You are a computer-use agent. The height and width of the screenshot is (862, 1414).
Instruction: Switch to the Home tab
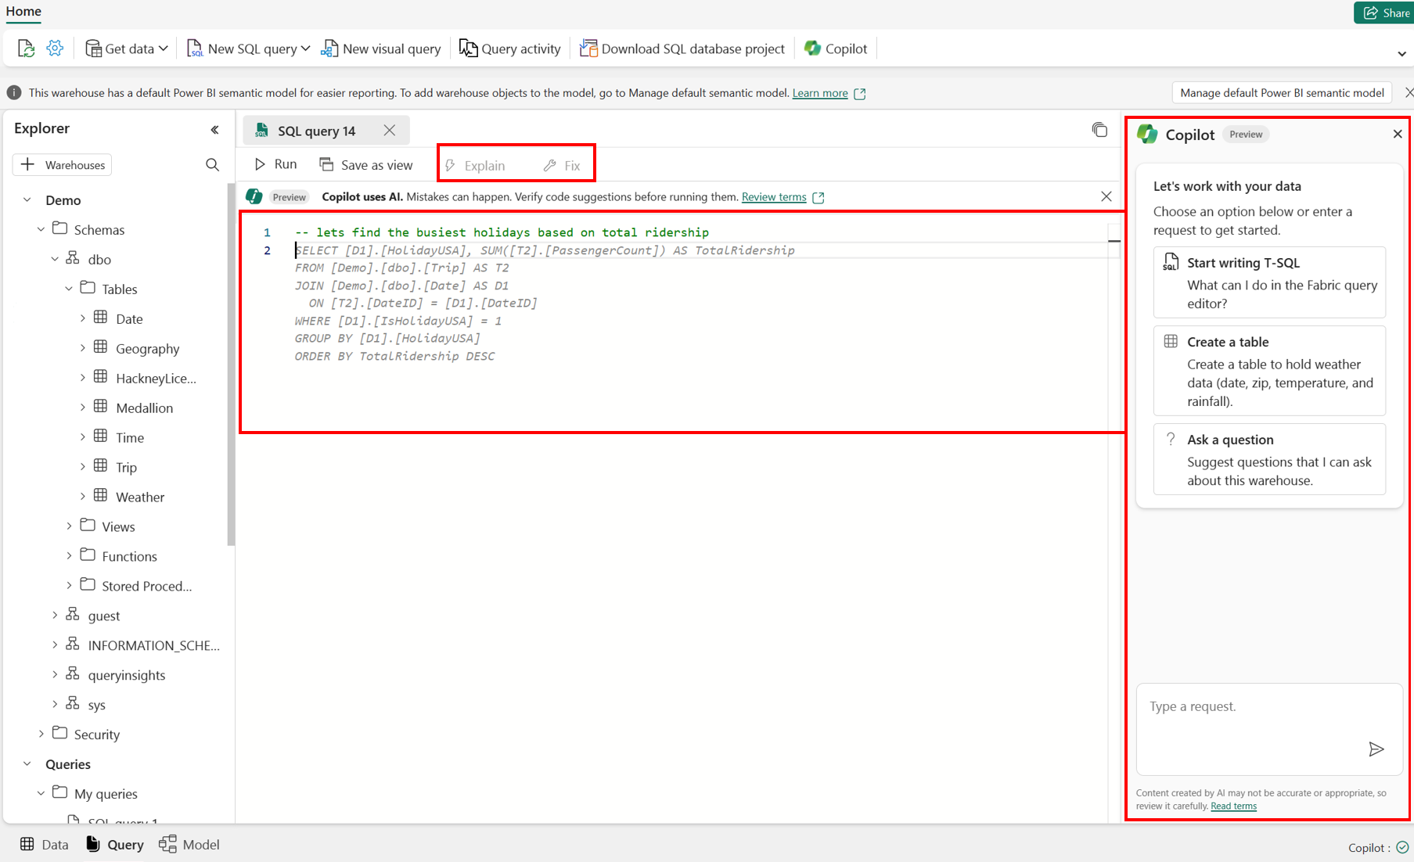tap(23, 11)
